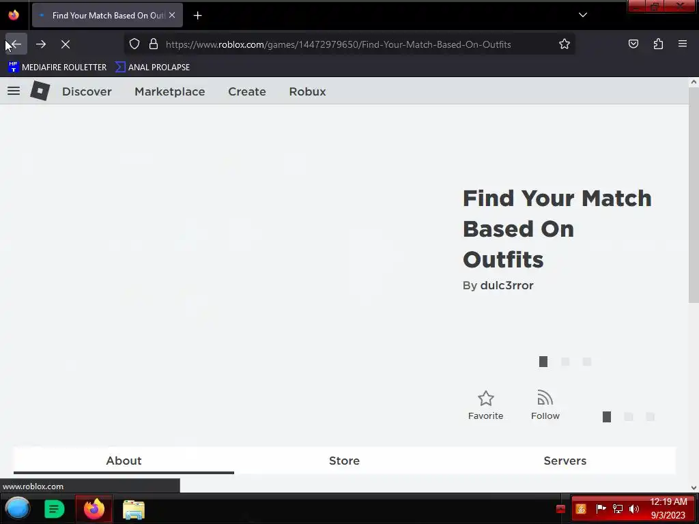The height and width of the screenshot is (524, 699).
Task: Follow the game with feed icon
Action: pyautogui.click(x=545, y=405)
